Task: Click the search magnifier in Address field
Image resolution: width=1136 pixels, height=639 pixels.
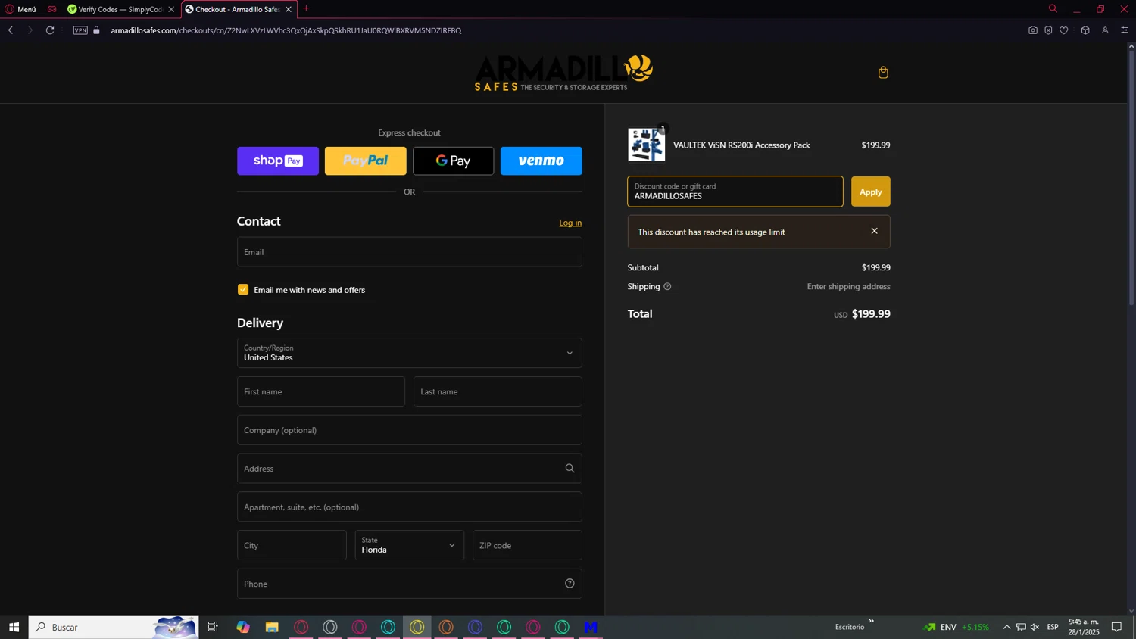Action: tap(570, 469)
